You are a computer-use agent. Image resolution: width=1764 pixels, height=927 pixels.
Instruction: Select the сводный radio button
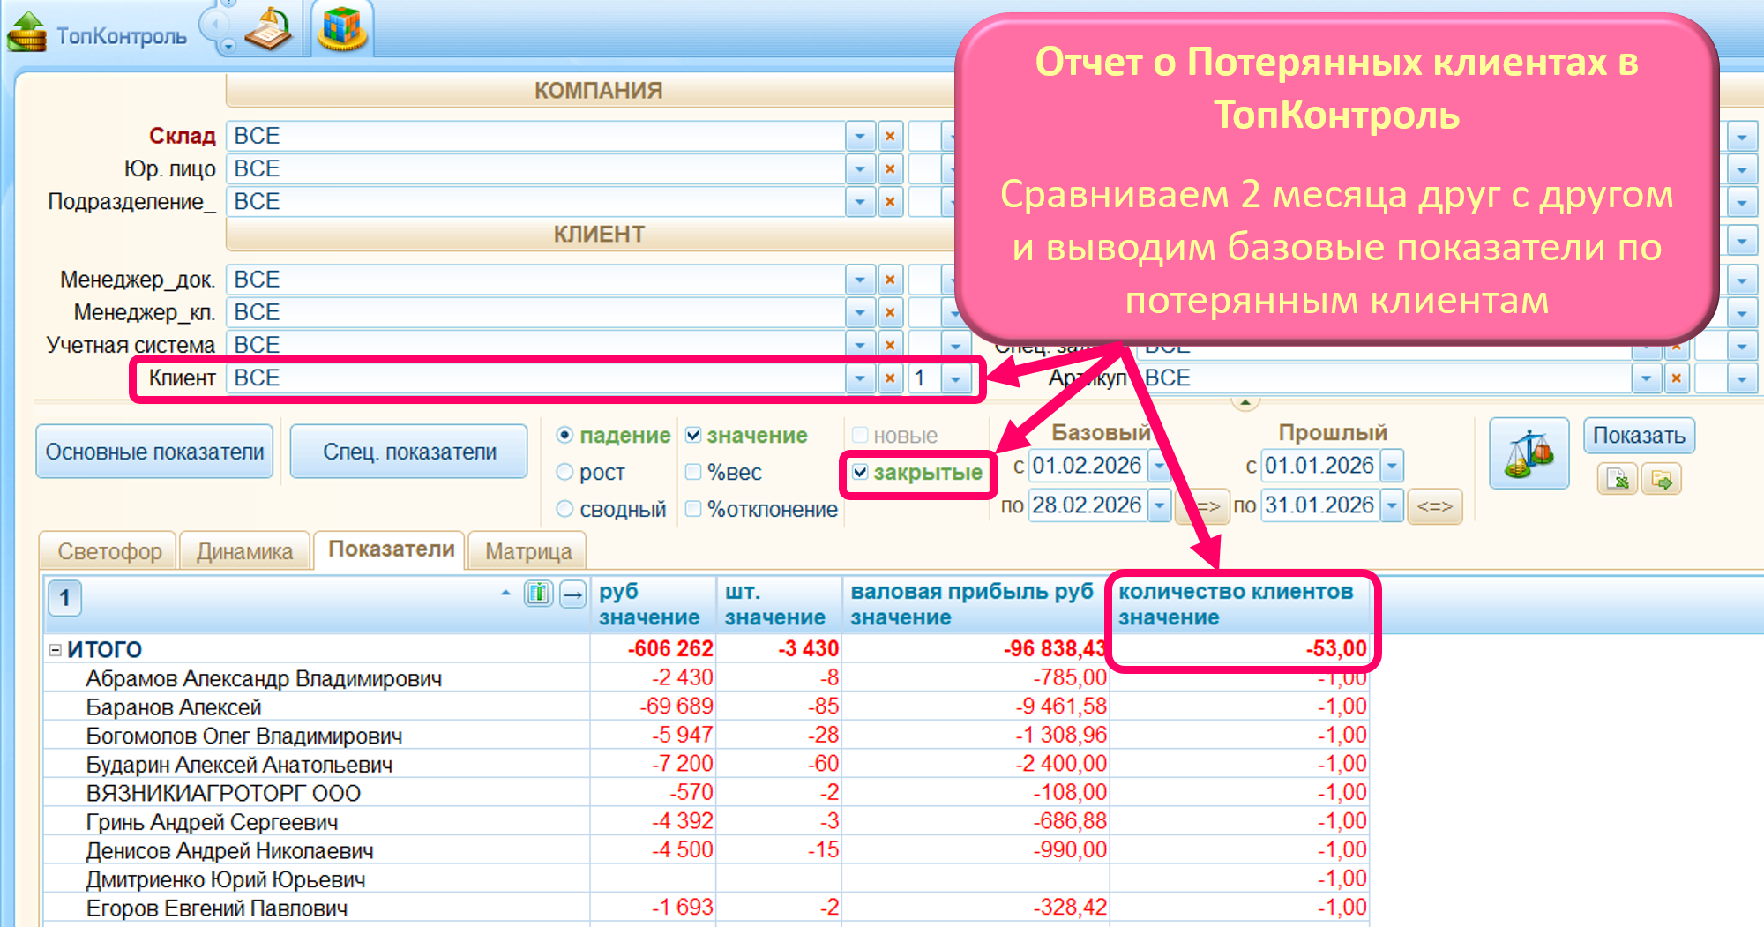(x=565, y=509)
